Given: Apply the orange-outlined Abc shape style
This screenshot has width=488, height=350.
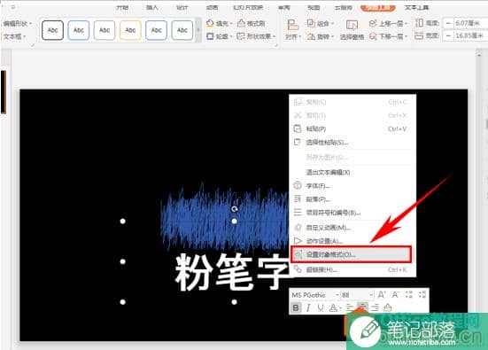Looking at the screenshot, I should [130, 30].
